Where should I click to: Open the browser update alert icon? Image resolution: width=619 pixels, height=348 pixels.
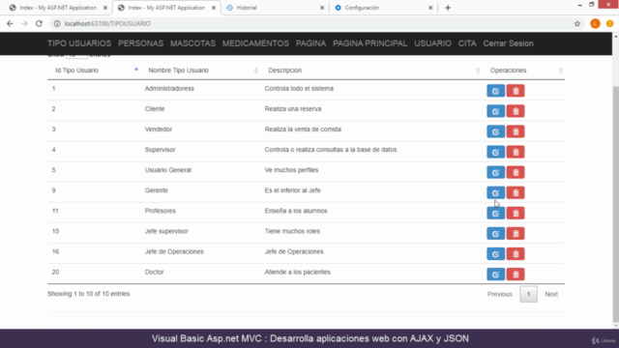coord(610,23)
